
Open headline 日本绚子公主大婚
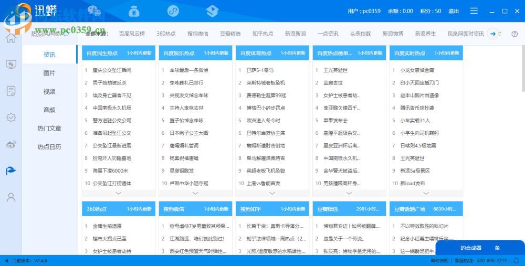[x=189, y=133]
